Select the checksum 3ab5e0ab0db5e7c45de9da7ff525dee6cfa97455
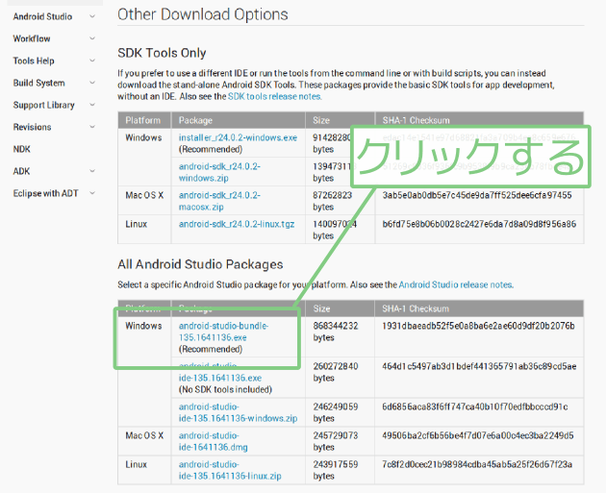Screen dimensions: 606x493 point(477,195)
